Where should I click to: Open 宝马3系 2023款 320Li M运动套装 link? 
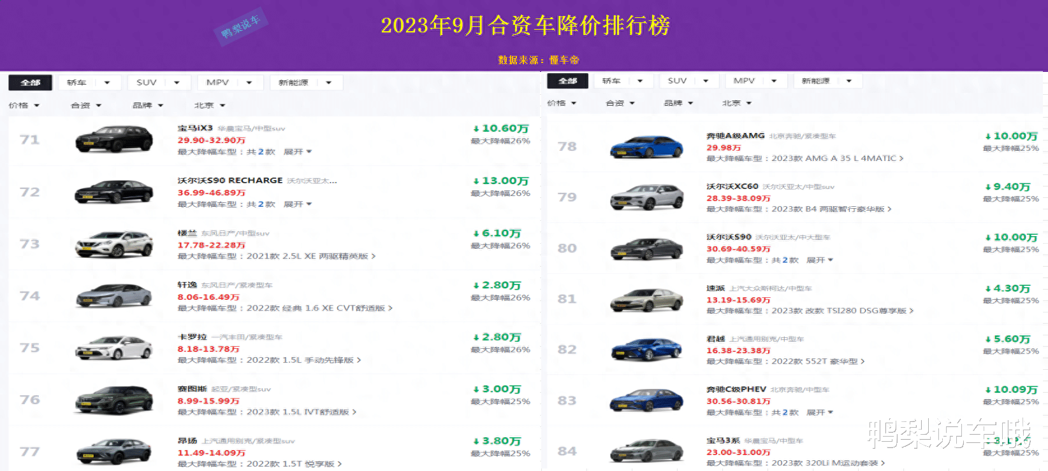pos(828,463)
